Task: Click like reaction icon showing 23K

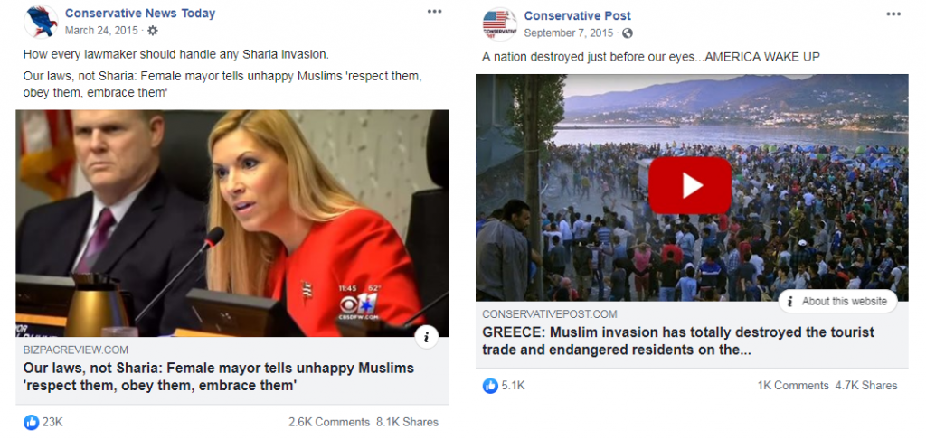Action: click(x=32, y=422)
